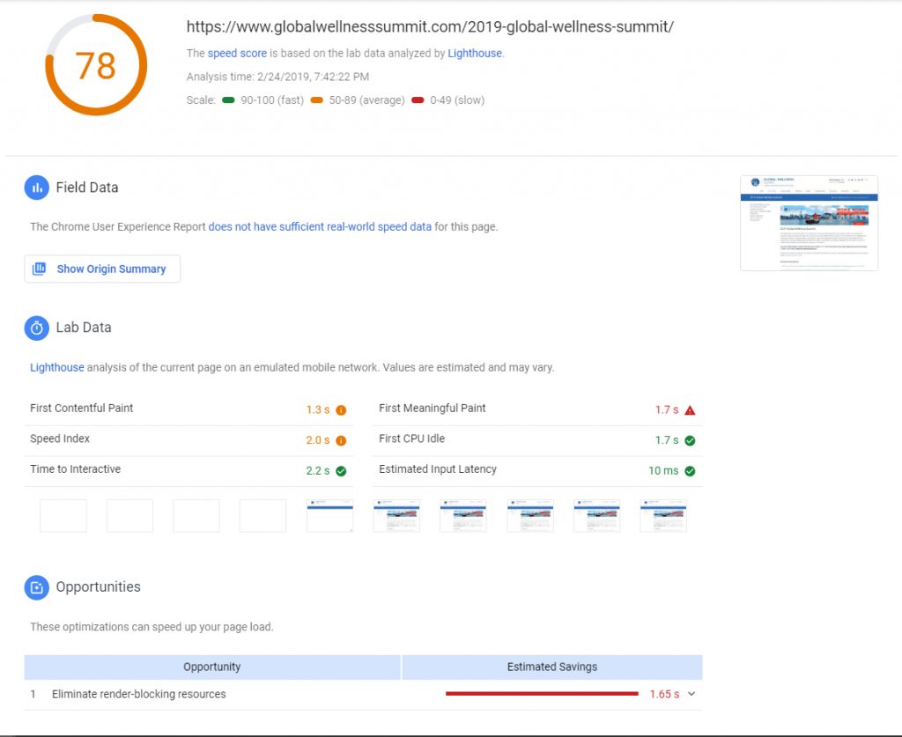This screenshot has width=902, height=737.
Task: Click First CPU Idle green check icon
Action: [690, 440]
